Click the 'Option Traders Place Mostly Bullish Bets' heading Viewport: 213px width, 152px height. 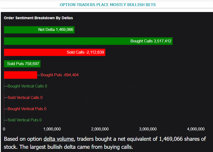[x=108, y=5]
